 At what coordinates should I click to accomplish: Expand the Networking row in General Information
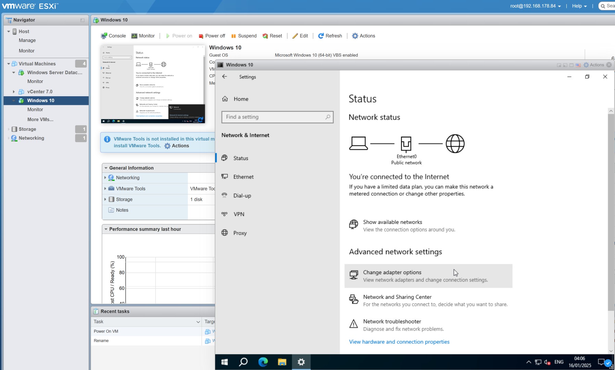(105, 178)
